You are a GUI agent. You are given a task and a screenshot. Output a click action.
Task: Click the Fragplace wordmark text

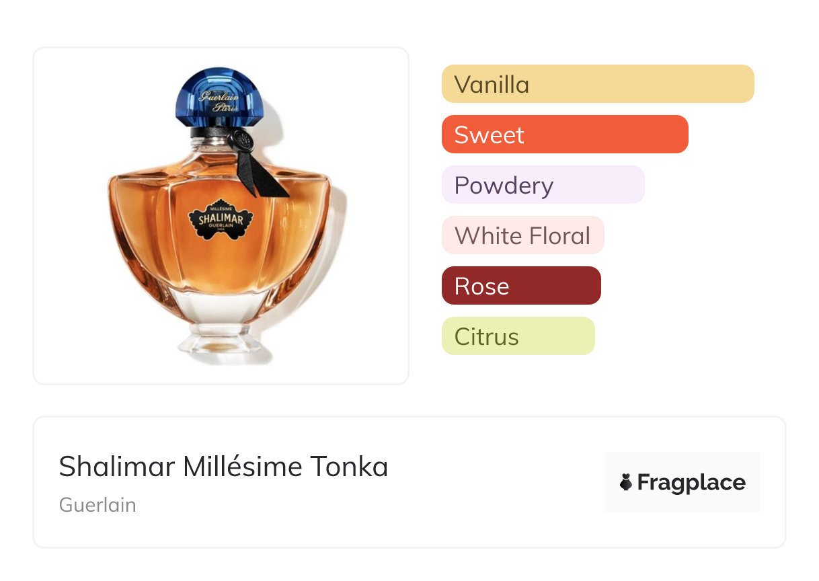coord(691,483)
